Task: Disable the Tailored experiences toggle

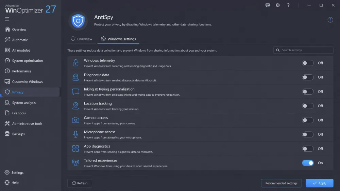Action: click(308, 163)
